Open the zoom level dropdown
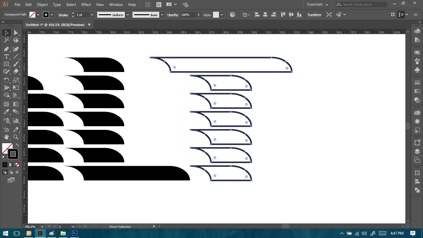This screenshot has width=423, height=238. [42, 227]
